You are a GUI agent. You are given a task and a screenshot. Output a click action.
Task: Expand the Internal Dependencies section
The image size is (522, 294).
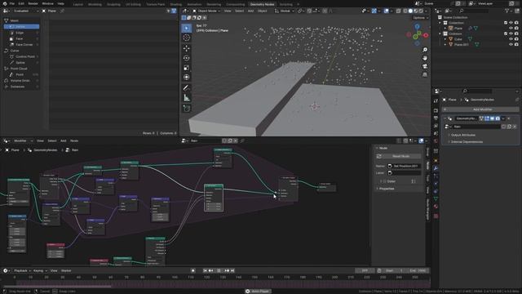(x=466, y=142)
